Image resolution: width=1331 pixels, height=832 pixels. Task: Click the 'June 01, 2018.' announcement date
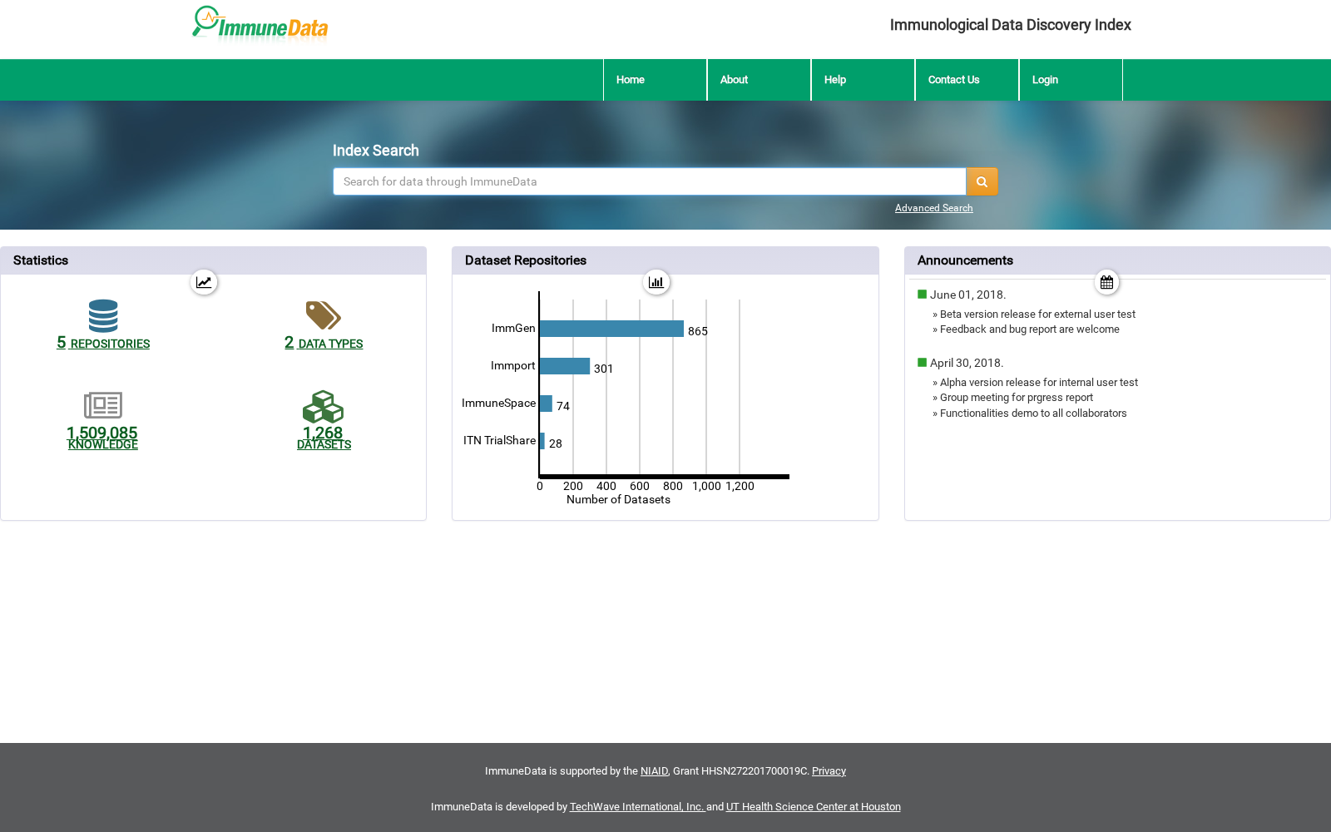(967, 295)
